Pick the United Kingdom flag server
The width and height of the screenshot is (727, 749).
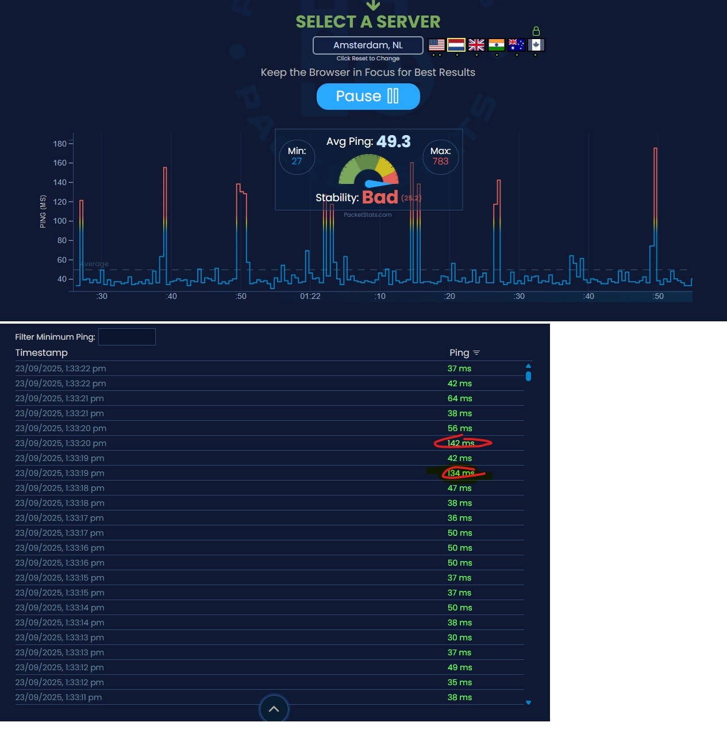point(476,45)
